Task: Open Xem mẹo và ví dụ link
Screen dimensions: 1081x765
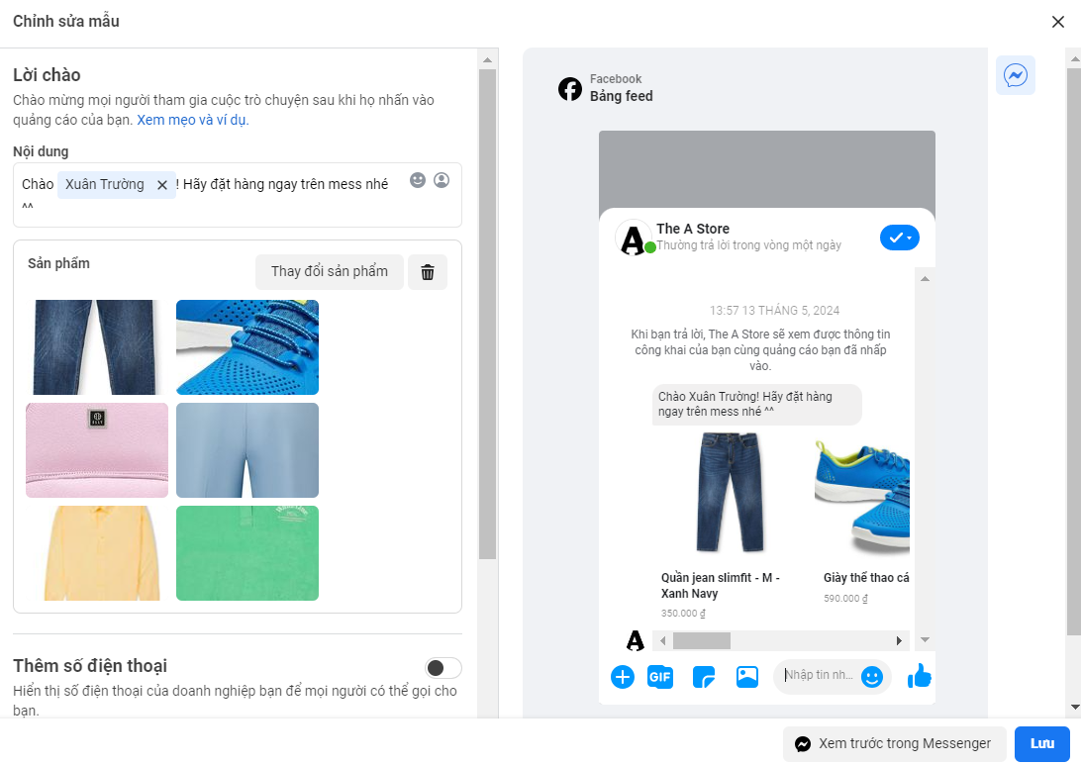Action: point(192,120)
